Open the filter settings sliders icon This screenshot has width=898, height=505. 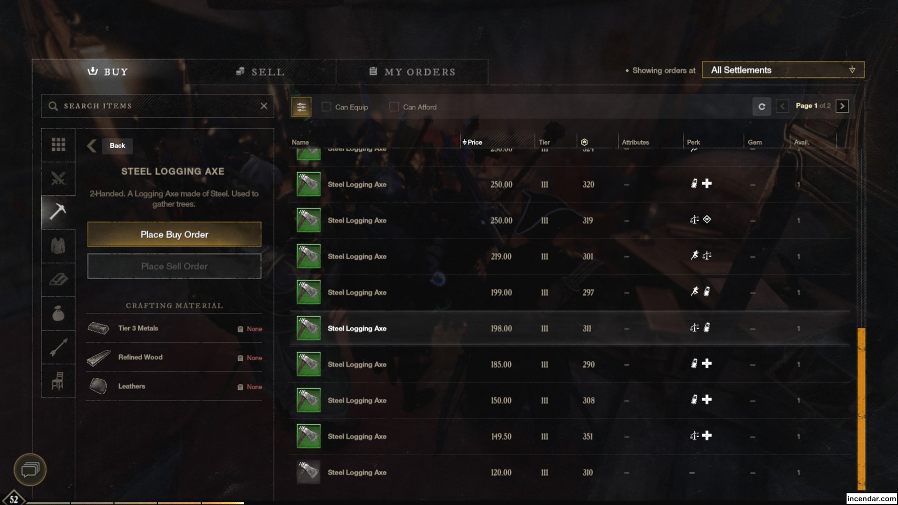[x=301, y=107]
